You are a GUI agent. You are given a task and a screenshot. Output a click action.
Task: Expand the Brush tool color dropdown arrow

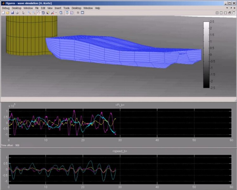tap(56, 13)
